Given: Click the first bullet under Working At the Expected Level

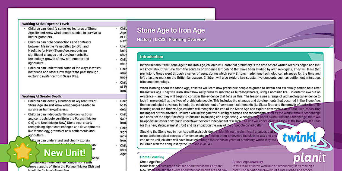Looking at the screenshot, I should click(x=64, y=33).
